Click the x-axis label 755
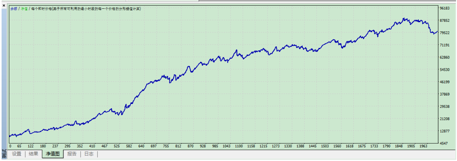The width and height of the screenshot is (457, 161). point(166,146)
